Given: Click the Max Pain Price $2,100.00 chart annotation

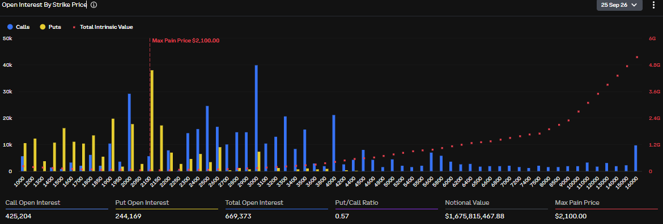Looking at the screenshot, I should 186,41.
